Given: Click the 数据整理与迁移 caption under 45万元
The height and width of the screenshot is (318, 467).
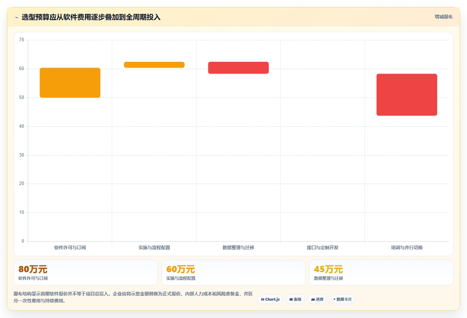Looking at the screenshot, I should [x=328, y=278].
